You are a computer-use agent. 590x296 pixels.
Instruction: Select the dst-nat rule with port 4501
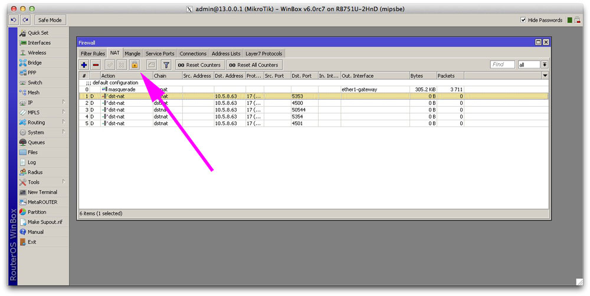313,123
